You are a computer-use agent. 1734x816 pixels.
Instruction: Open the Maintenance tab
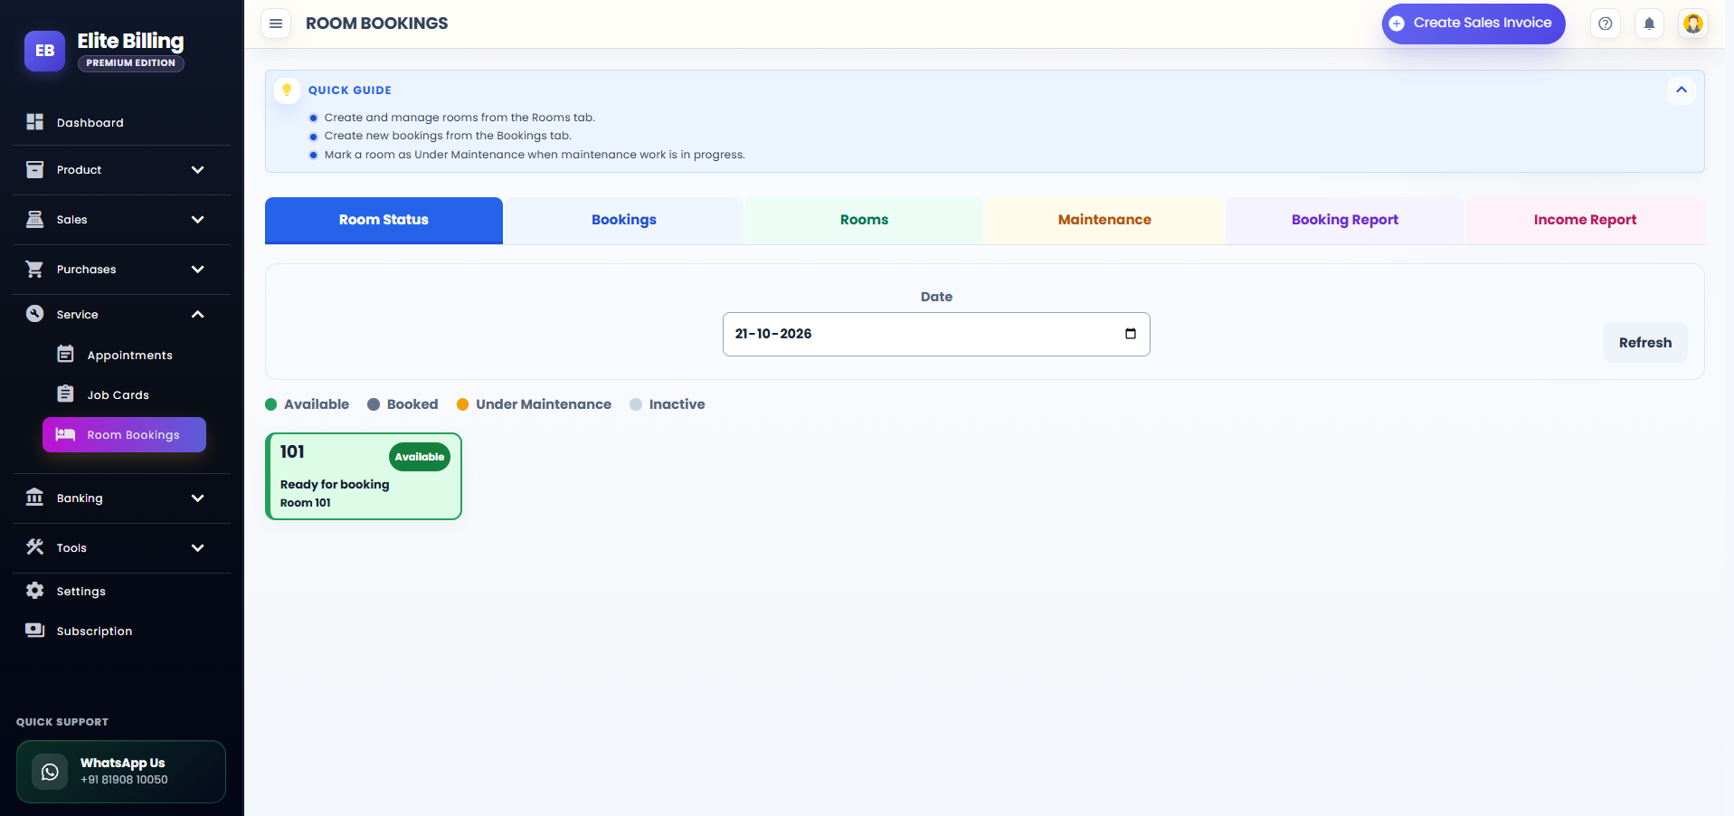click(x=1104, y=220)
